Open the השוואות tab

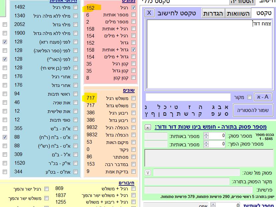tap(238, 13)
